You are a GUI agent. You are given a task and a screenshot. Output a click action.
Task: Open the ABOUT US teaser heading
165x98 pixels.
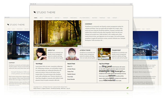[51, 50]
